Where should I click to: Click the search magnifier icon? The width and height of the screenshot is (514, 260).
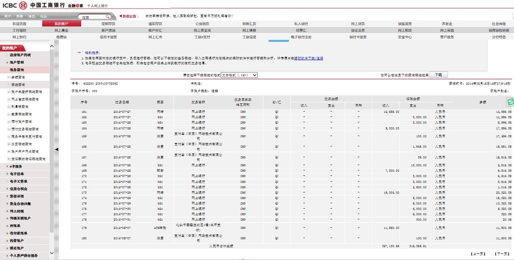[107, 17]
